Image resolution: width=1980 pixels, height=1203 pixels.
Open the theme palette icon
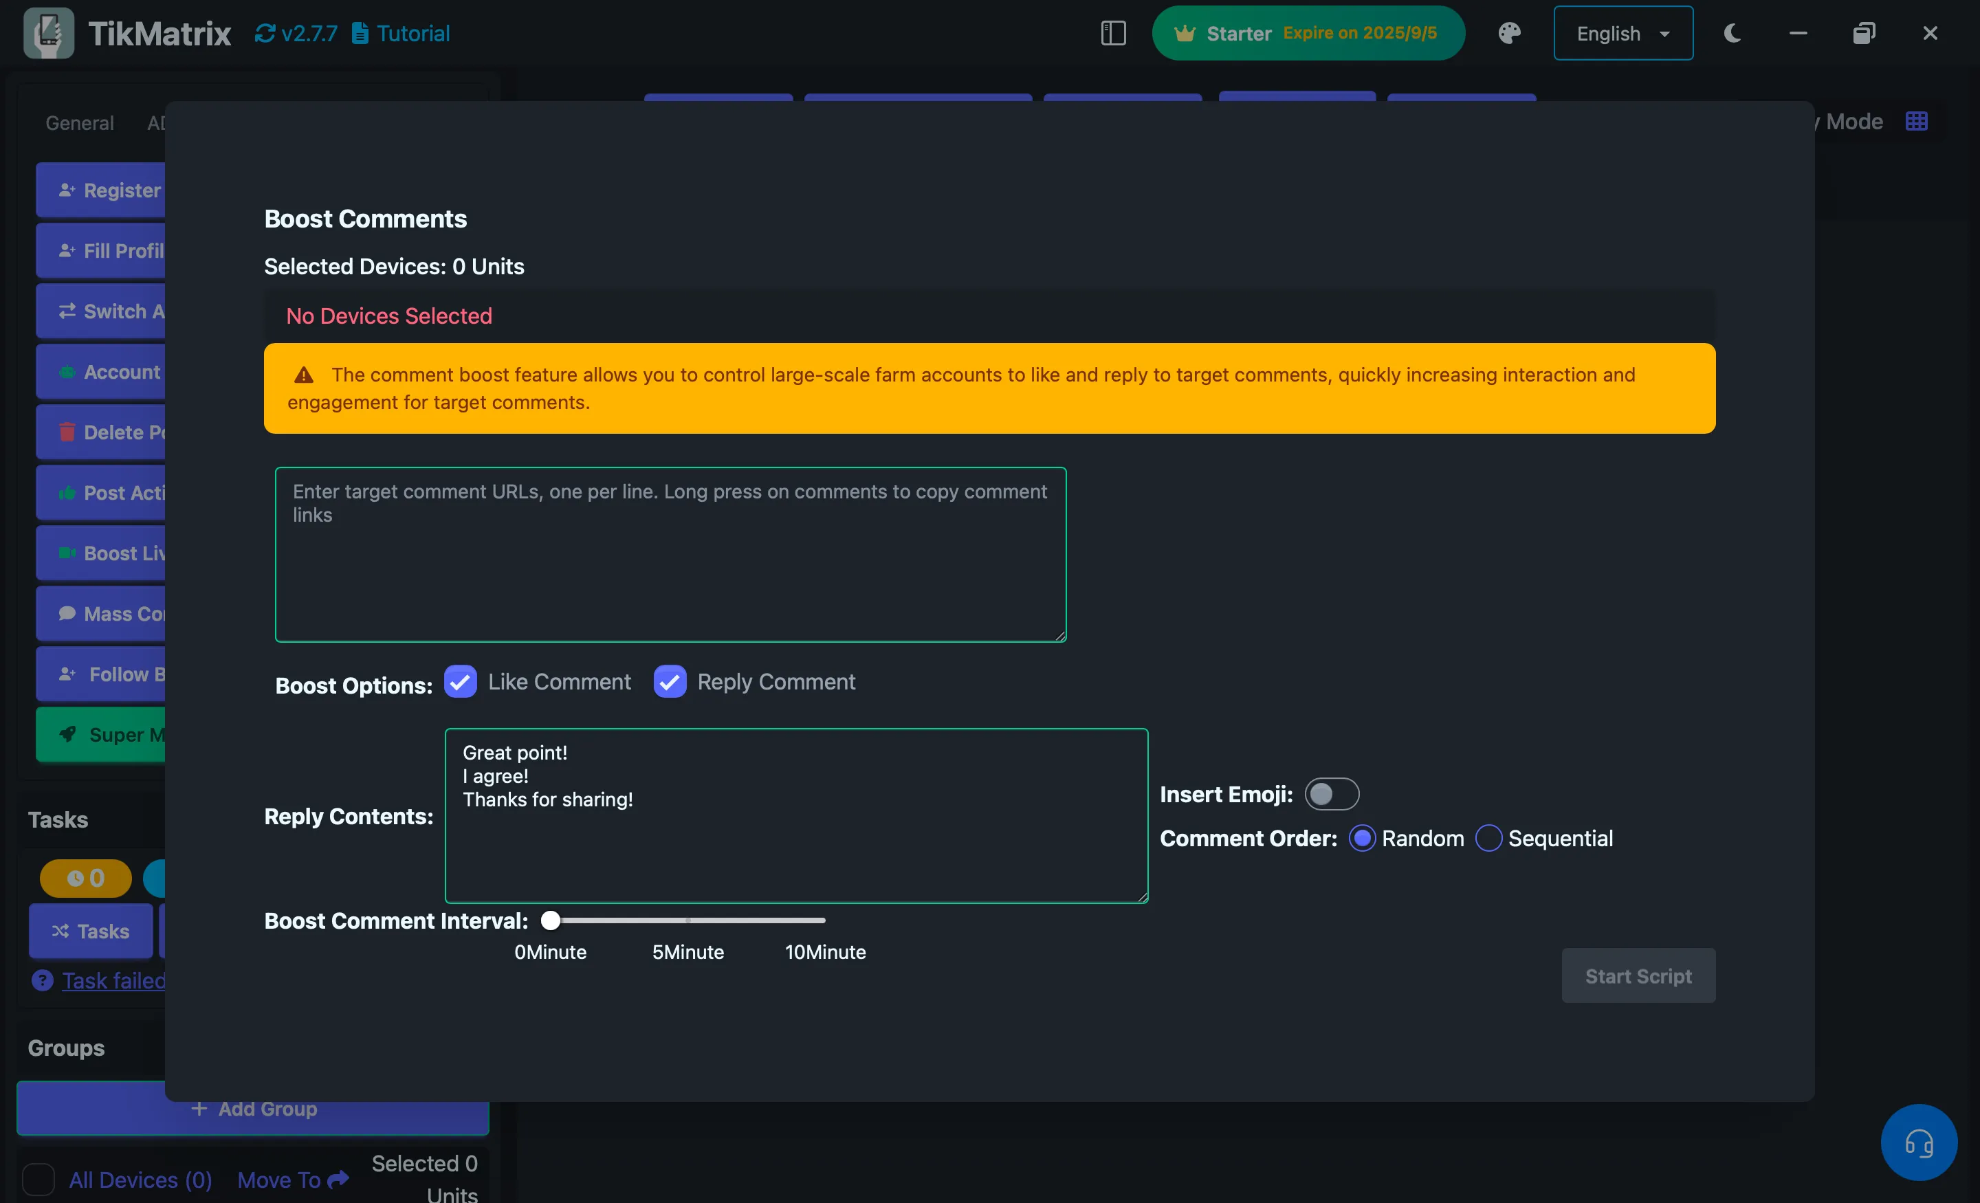(1509, 33)
